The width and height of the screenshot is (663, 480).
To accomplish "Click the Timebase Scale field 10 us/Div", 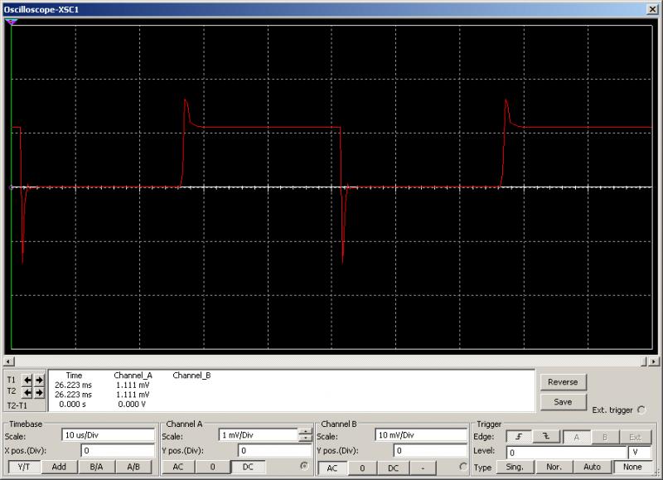I will 109,435.
